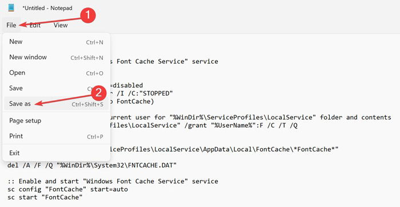Click the Notepad app icon in title bar

tap(11, 8)
